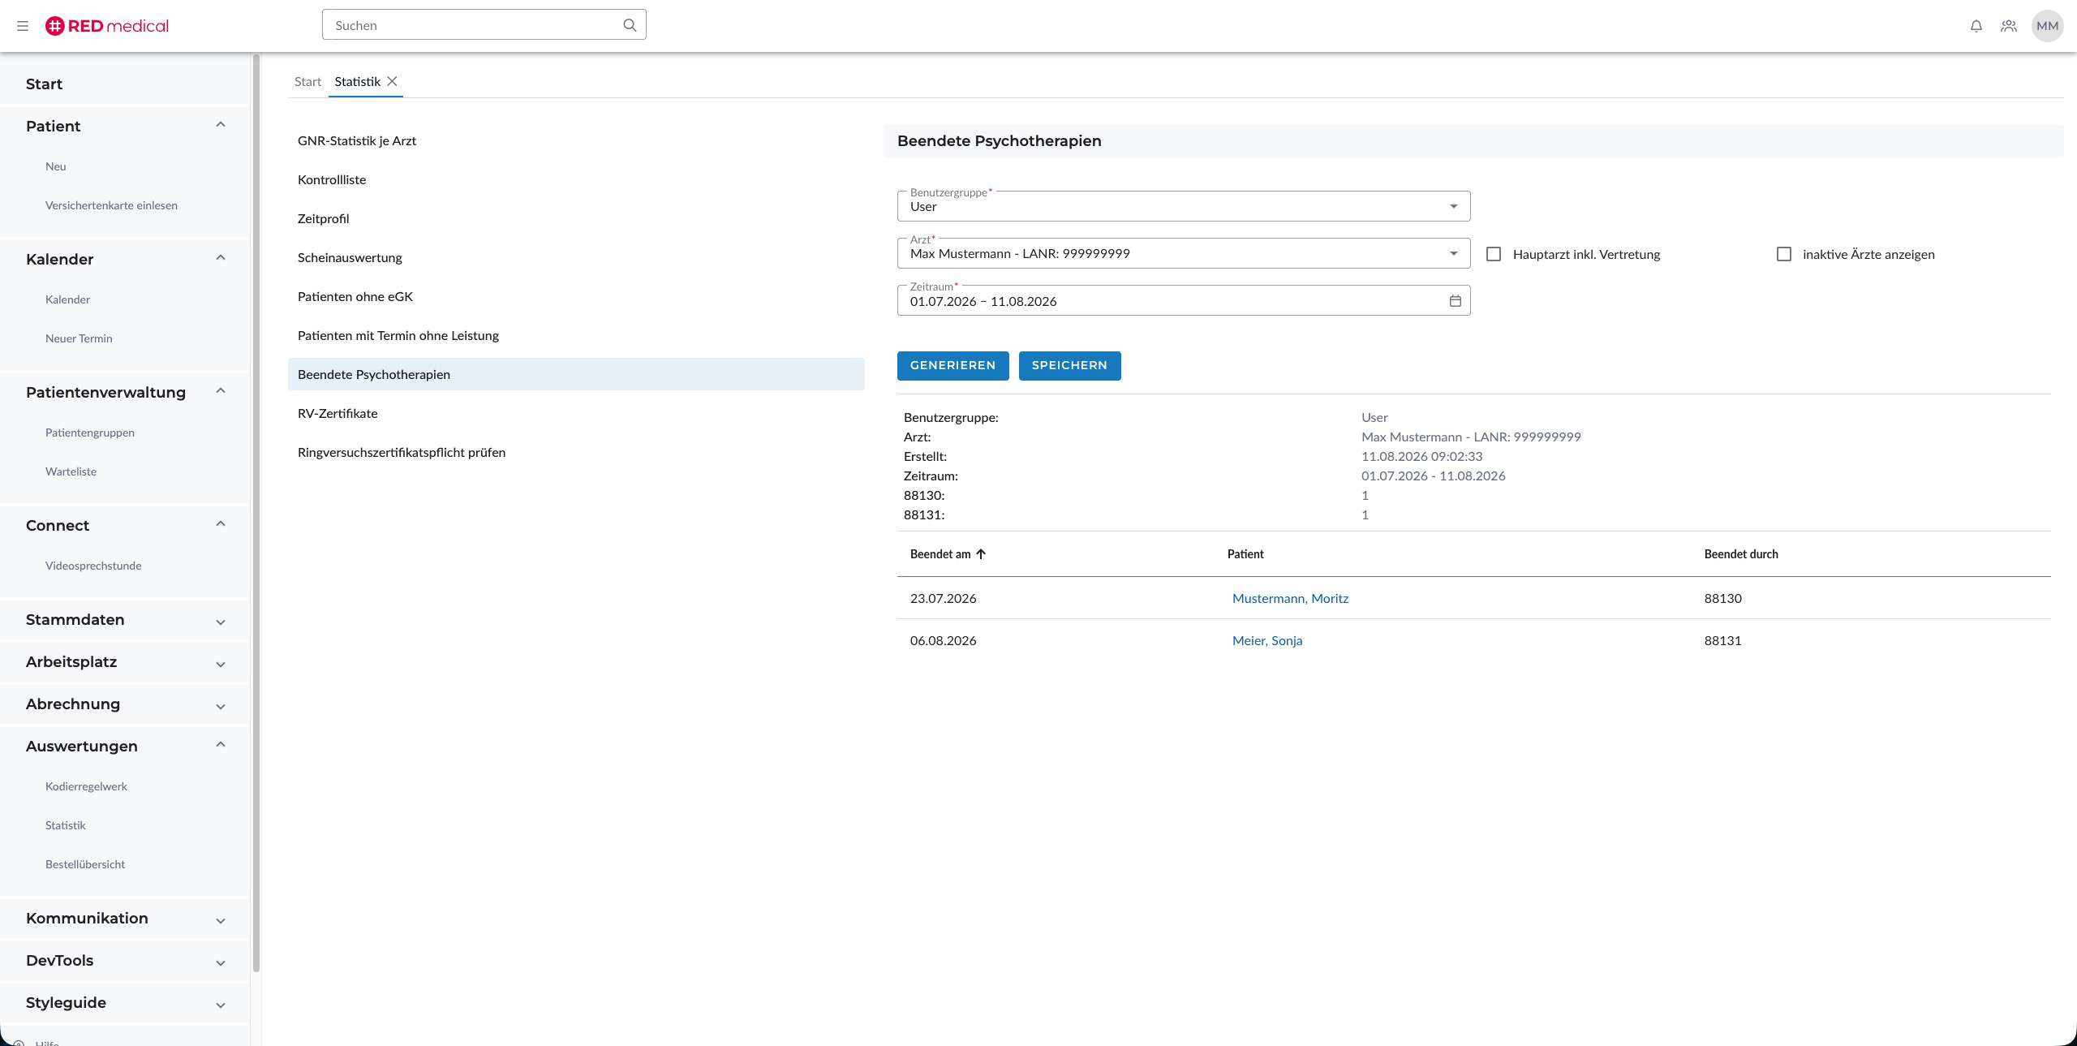Enable Hauptarzt inkl. Vertretung checkbox
Screen dimensions: 2077x1046
[x=1494, y=254]
